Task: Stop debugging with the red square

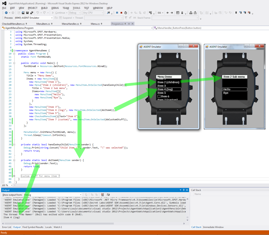Action: [121, 13]
